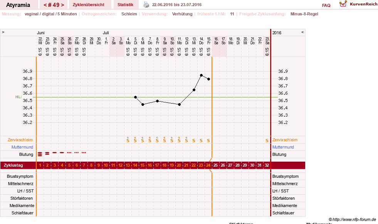Viewport: 378px width, 224px height.
Task: Open the KurvenReich logo icon
Action: [x=343, y=4]
